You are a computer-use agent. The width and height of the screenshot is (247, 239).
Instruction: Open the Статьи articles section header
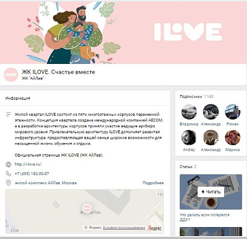pos(186,167)
